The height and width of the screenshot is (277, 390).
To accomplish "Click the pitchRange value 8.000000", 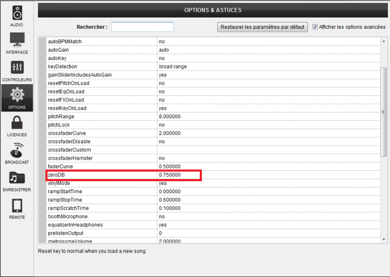I will [170, 116].
